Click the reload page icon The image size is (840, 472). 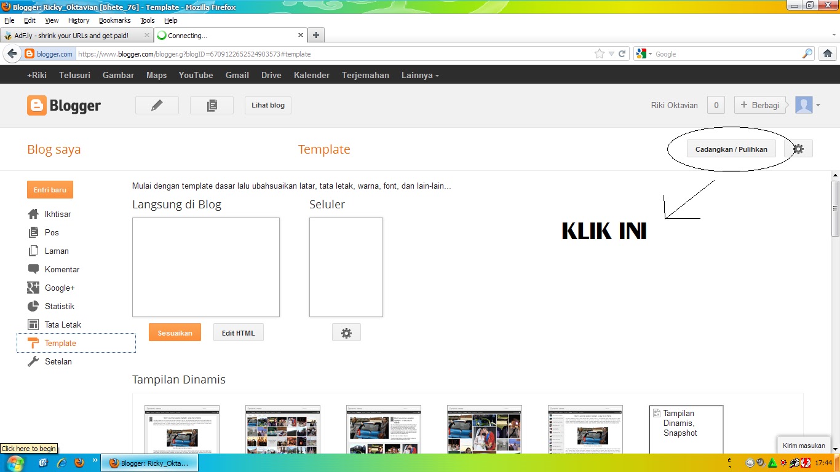[x=622, y=54]
